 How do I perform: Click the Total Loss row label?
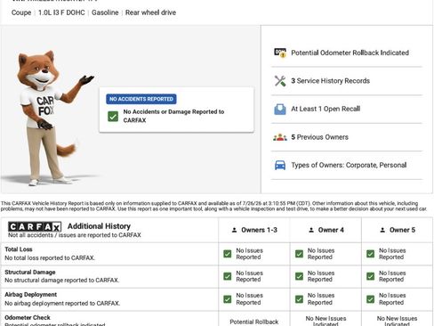[x=19, y=249]
